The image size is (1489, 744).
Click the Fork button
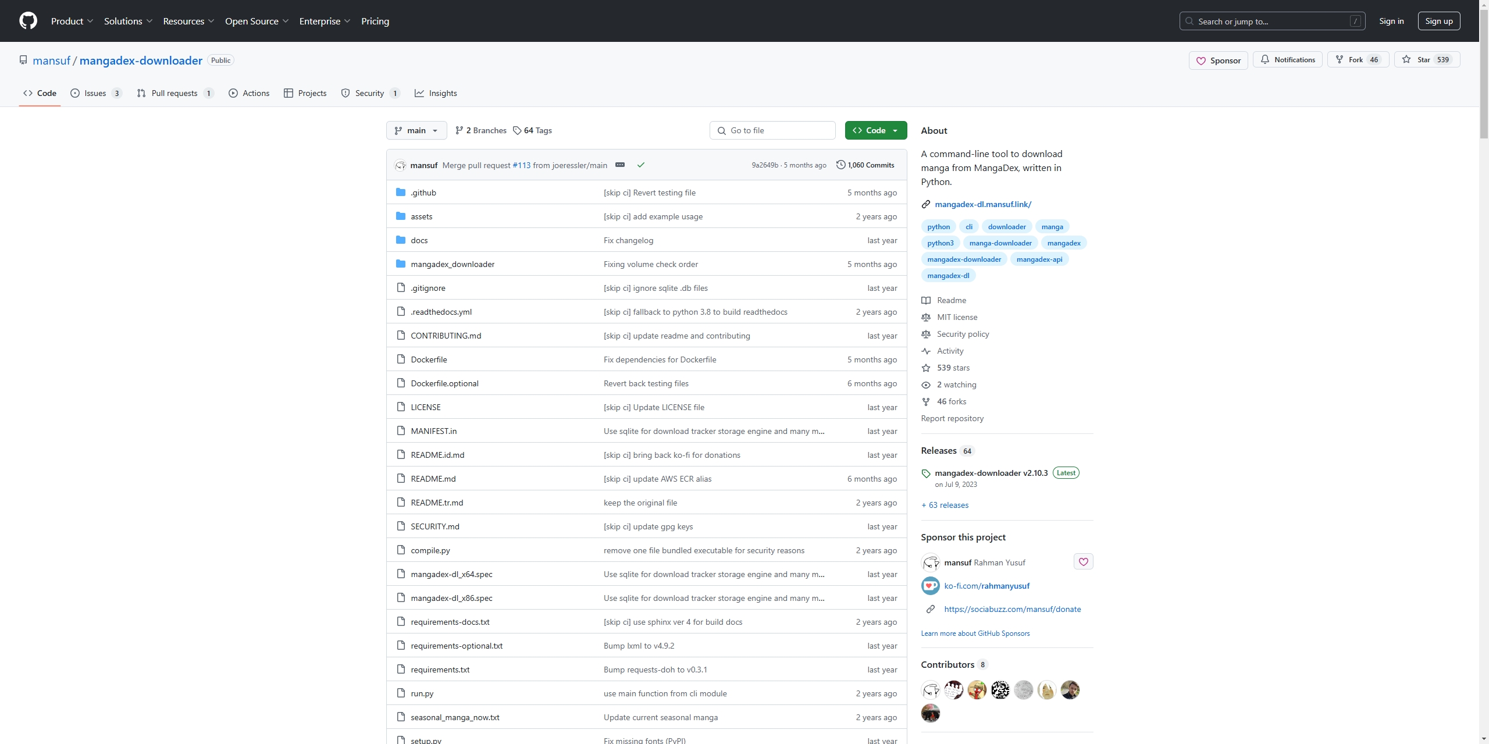pos(1358,59)
